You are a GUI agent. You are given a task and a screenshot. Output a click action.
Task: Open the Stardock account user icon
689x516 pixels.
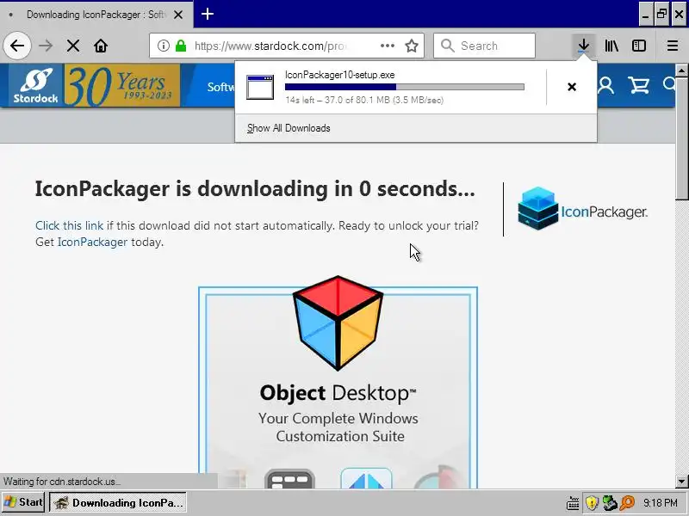coord(605,85)
